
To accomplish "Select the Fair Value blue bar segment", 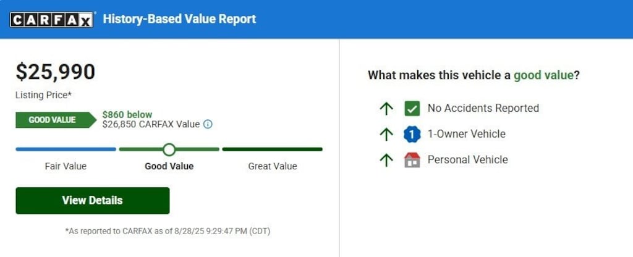I will [66, 150].
